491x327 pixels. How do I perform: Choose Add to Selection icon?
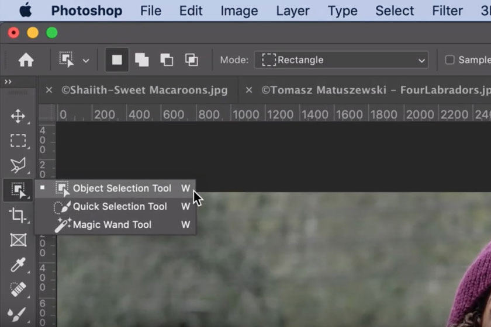[x=141, y=60]
